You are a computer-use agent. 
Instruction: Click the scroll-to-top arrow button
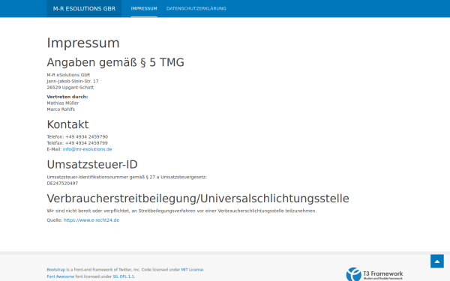(437, 262)
